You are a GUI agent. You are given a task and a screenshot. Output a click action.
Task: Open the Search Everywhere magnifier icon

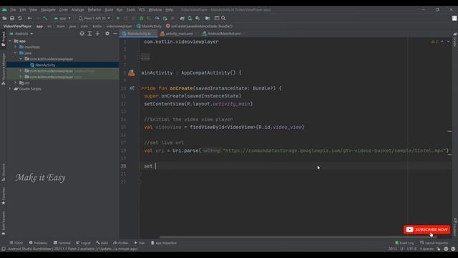pyautogui.click(x=223, y=18)
